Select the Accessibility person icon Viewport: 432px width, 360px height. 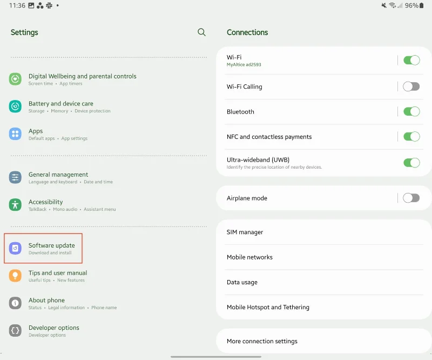point(15,205)
